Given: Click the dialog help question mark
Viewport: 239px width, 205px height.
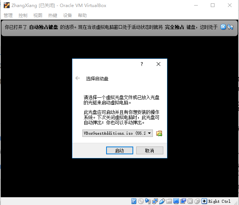Looking at the screenshot, I should pyautogui.click(x=142, y=64).
